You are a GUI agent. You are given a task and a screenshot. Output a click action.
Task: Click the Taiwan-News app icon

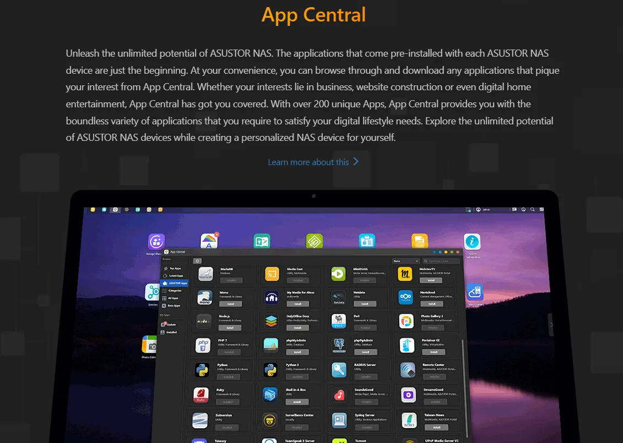click(409, 420)
